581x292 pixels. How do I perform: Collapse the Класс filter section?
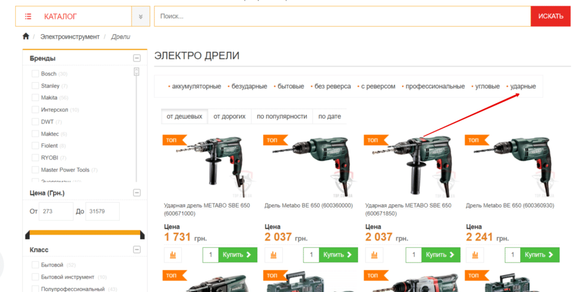tap(136, 249)
